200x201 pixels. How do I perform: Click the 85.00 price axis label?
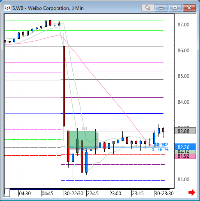point(184,76)
